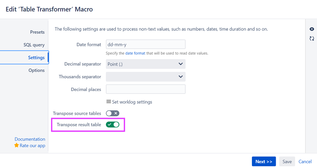
Task: Click the refresh arrows icon
Action: tap(312, 38)
